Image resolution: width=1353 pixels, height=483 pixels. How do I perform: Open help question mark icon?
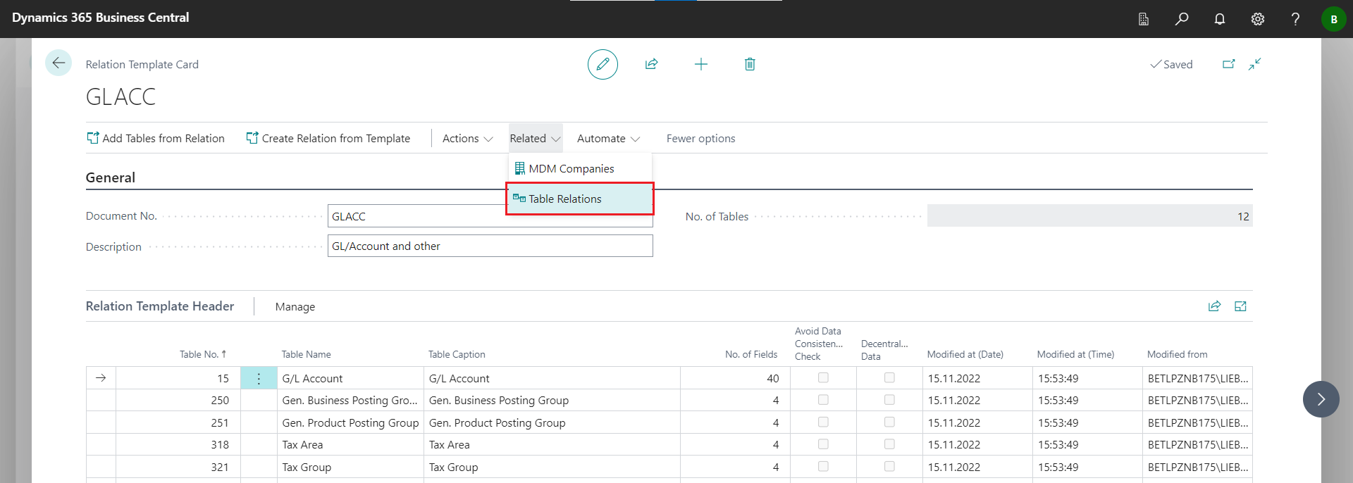(1295, 19)
